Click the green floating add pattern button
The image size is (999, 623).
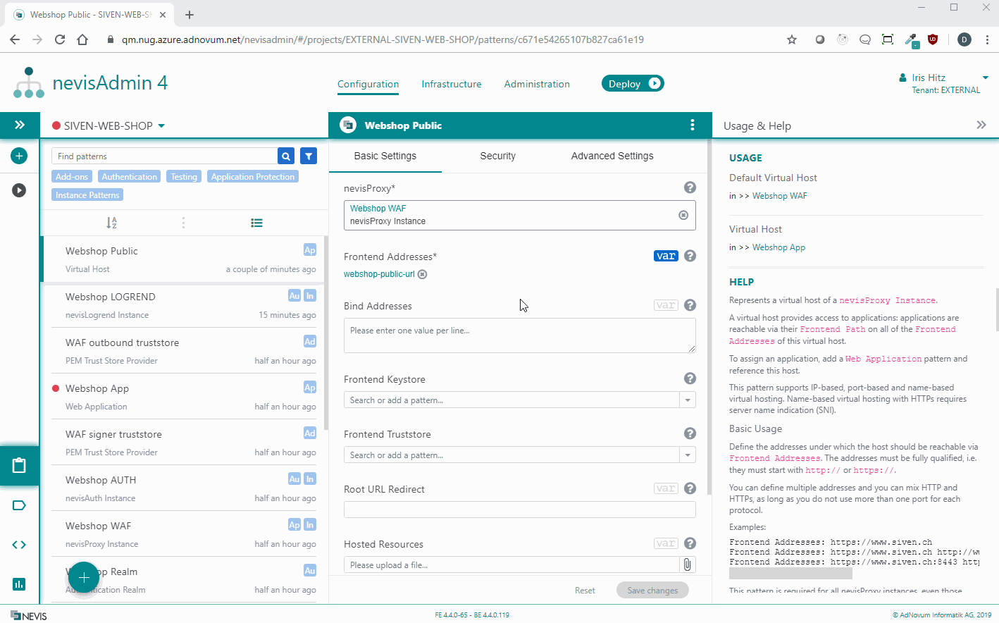click(84, 578)
